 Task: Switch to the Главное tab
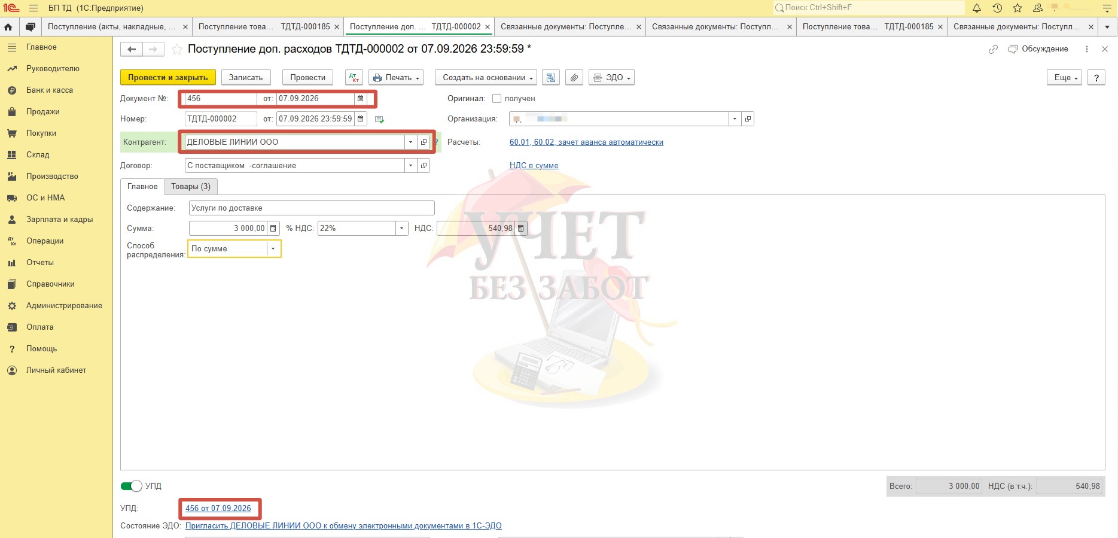[142, 187]
